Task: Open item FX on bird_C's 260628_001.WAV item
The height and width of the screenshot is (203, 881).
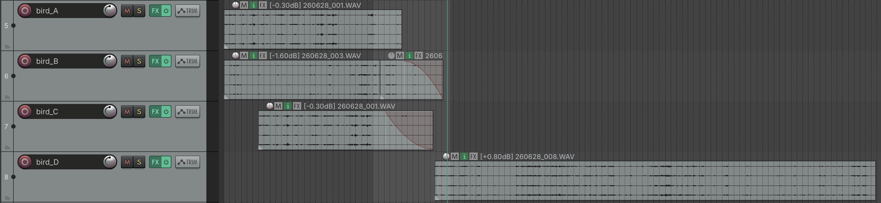Action: [297, 106]
